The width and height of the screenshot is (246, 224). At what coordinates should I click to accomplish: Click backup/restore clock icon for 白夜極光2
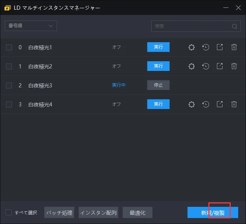click(x=205, y=66)
